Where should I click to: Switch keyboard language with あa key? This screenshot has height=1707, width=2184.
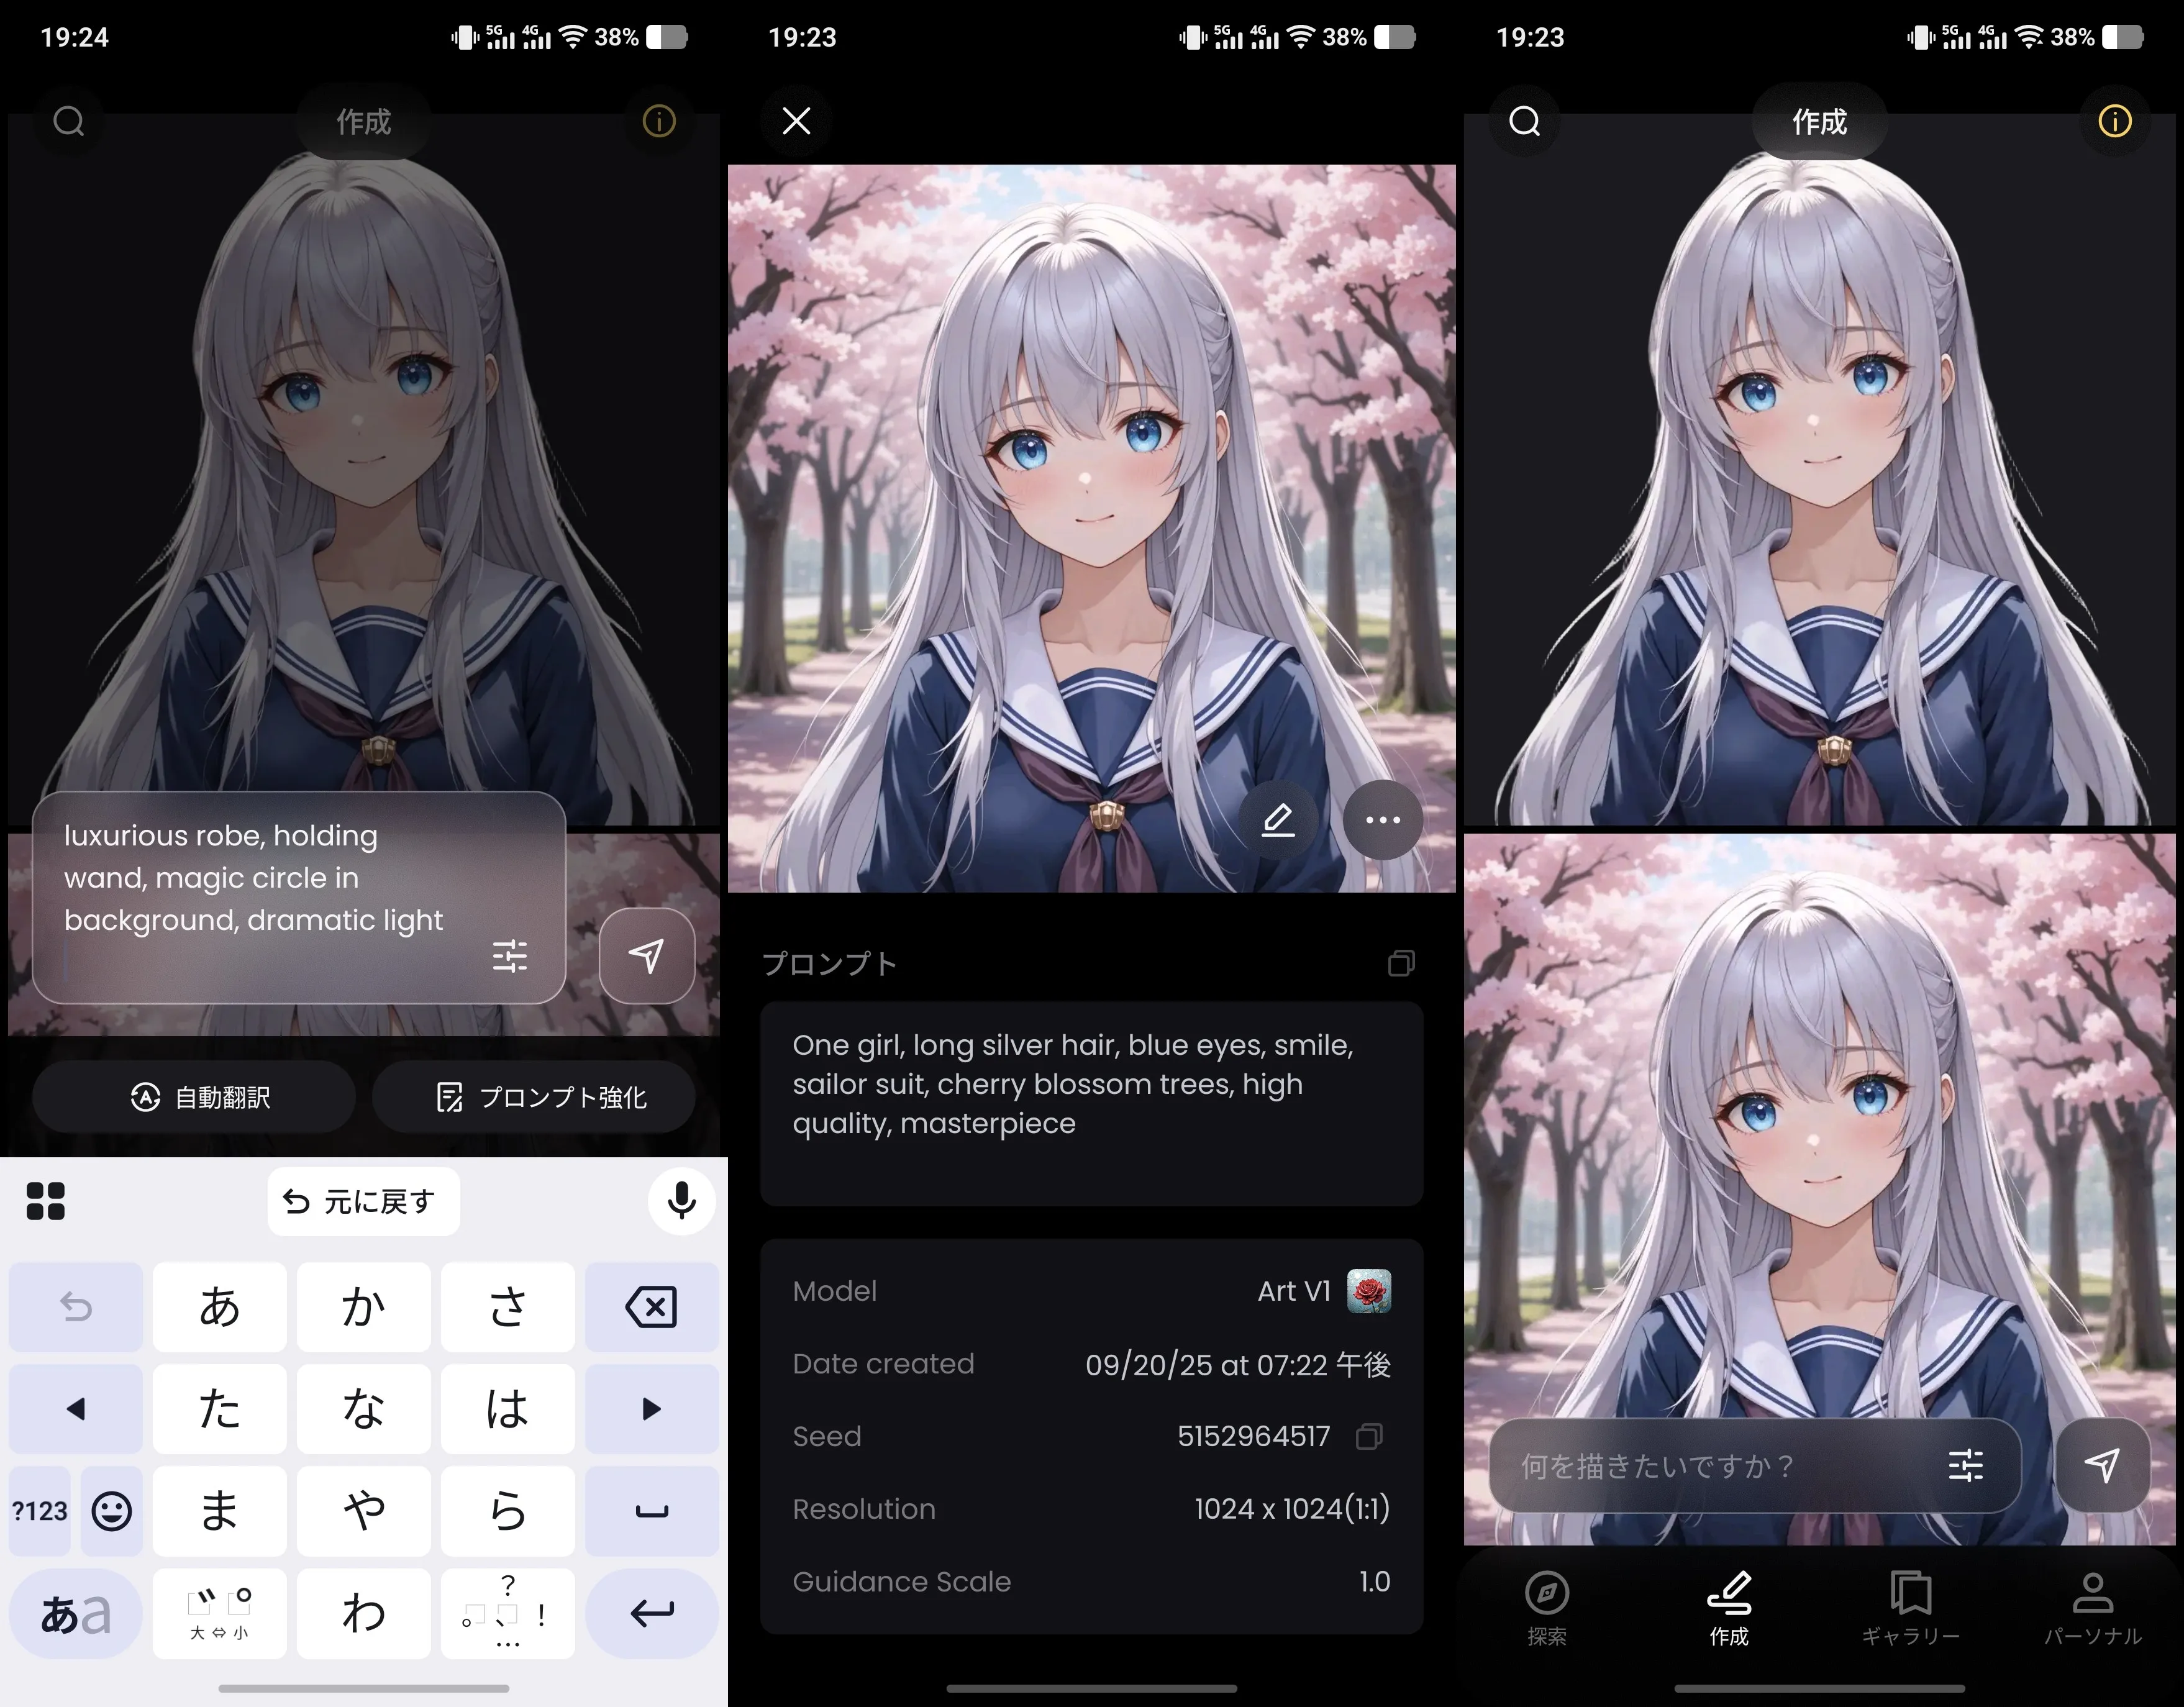point(75,1613)
